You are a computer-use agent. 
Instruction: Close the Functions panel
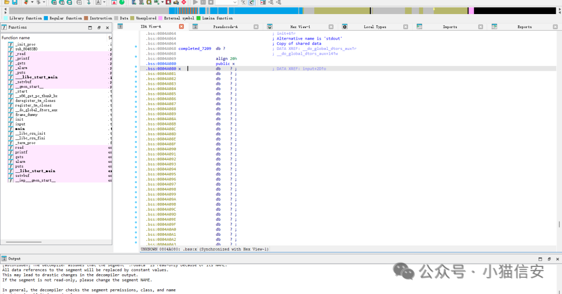pyautogui.click(x=107, y=27)
